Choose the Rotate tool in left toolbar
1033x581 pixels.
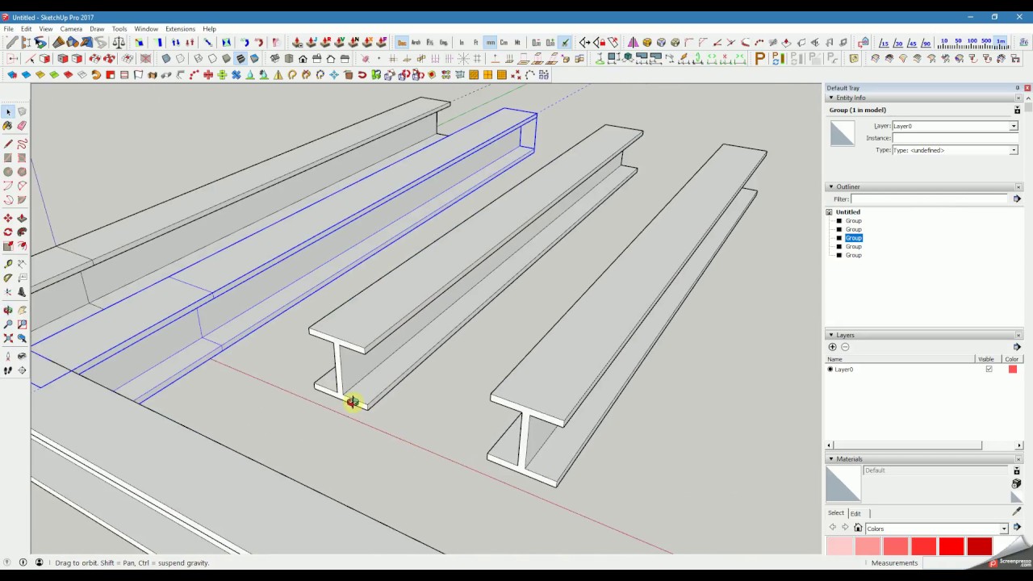[8, 232]
